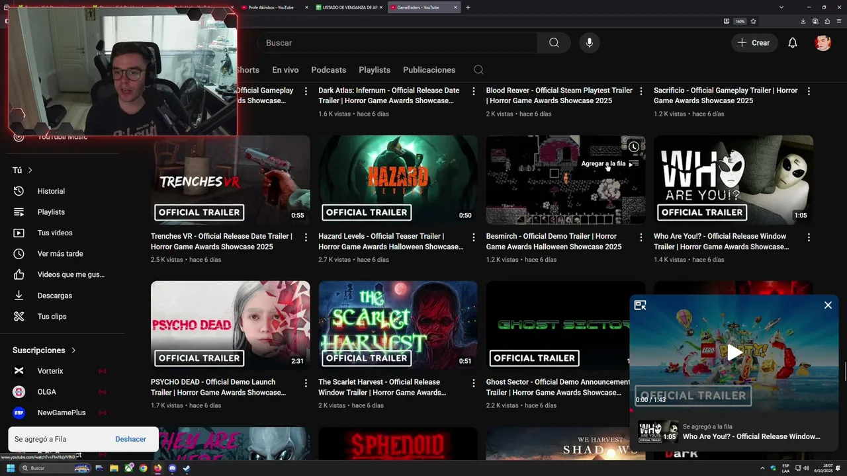The image size is (847, 476).
Task: Click Deshacer in the toast notification
Action: pyautogui.click(x=130, y=439)
